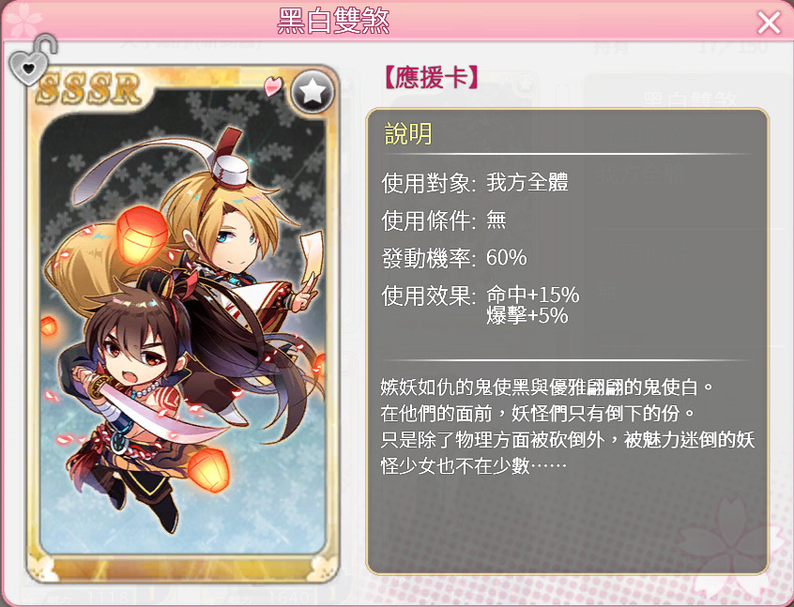Click the 使用條件 無 row
This screenshot has height=607, width=794.
[444, 220]
